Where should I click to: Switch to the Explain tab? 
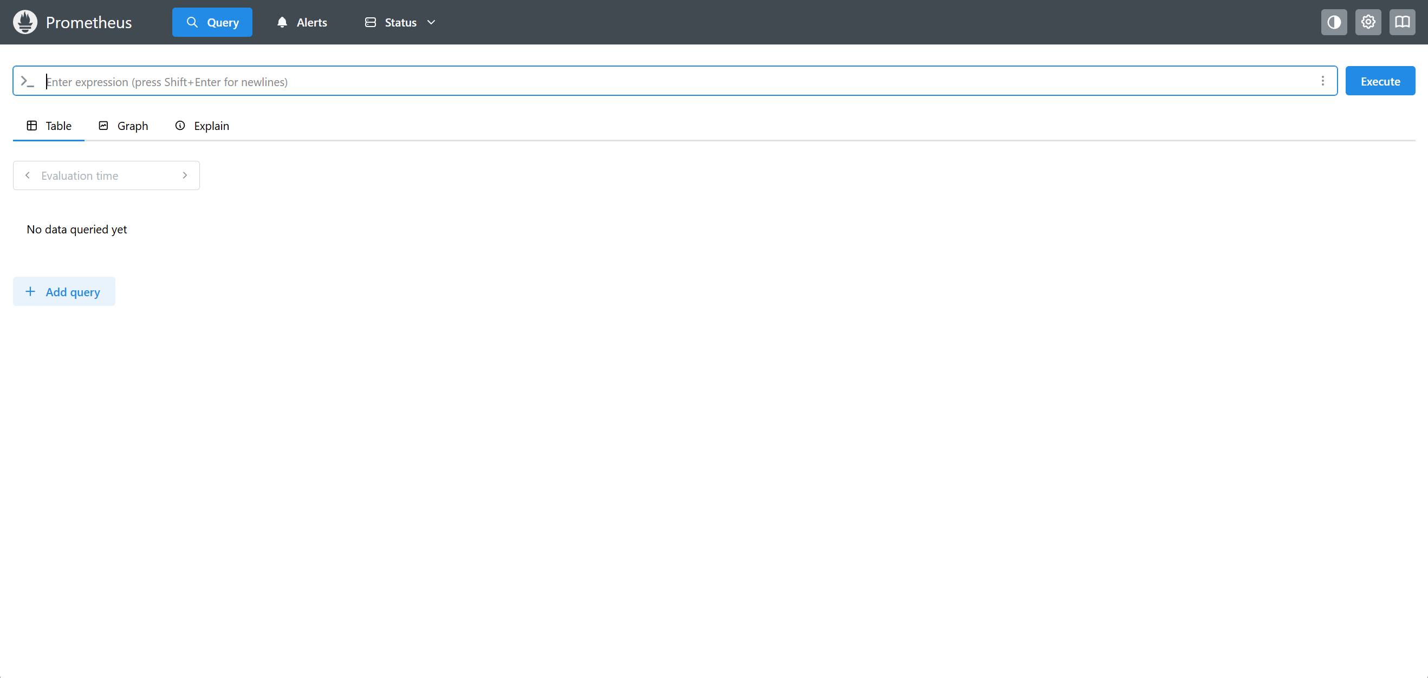coord(203,126)
